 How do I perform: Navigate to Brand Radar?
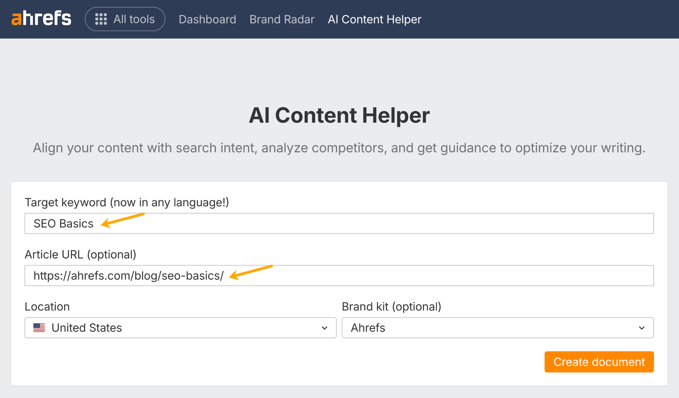coord(281,20)
